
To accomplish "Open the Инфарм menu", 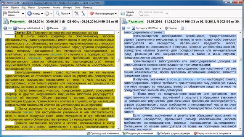I will (67, 8).
